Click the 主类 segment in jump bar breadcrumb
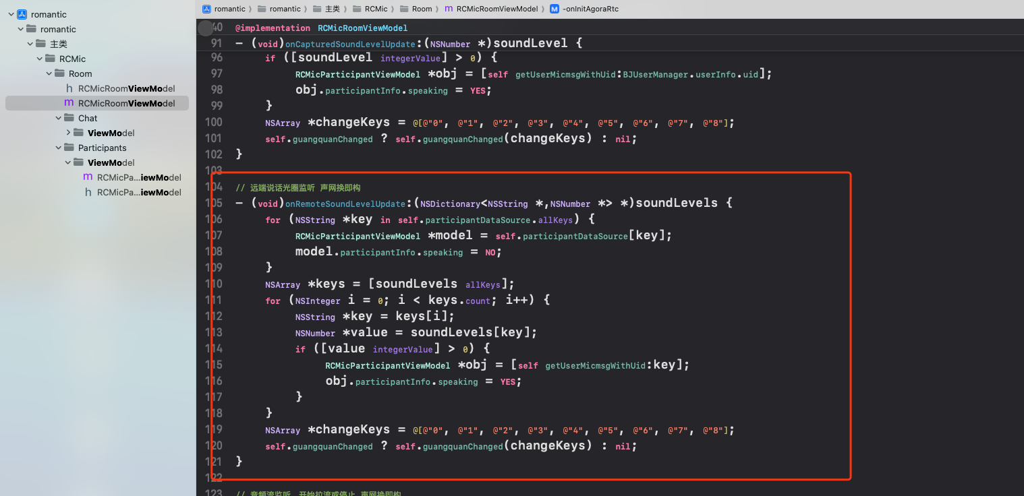1024x496 pixels. tap(332, 9)
